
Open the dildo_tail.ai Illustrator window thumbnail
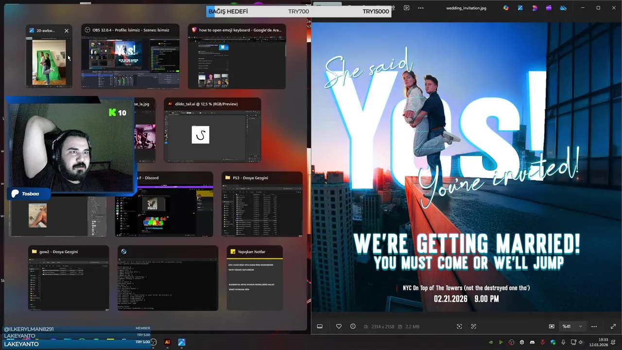tap(212, 130)
